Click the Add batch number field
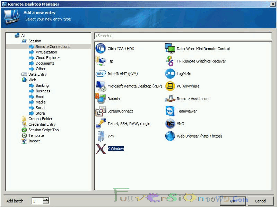This screenshot has height=208, width=278. tap(37, 201)
